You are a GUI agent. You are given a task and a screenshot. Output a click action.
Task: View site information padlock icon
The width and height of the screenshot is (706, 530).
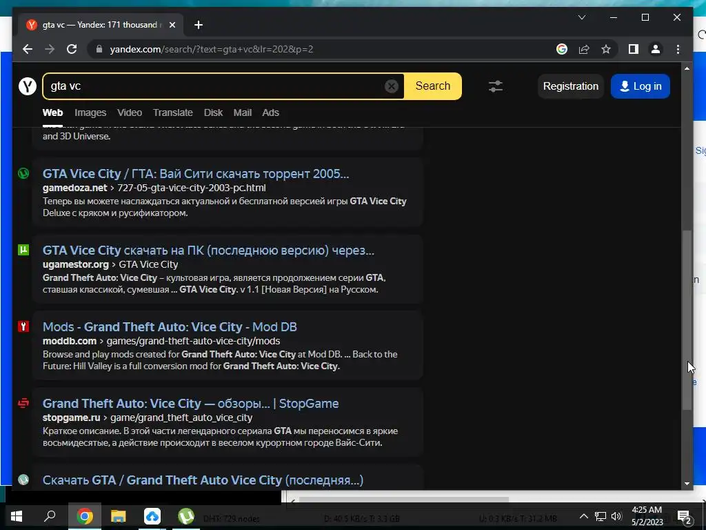pyautogui.click(x=99, y=49)
